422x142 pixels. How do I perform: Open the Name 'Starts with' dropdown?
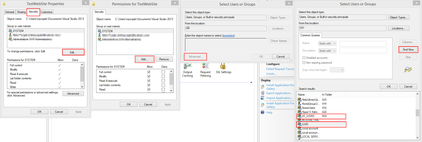tap(327, 44)
